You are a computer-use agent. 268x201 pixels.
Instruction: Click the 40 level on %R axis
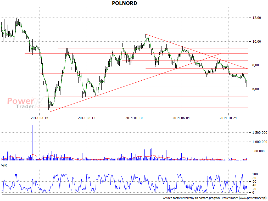point(255,185)
